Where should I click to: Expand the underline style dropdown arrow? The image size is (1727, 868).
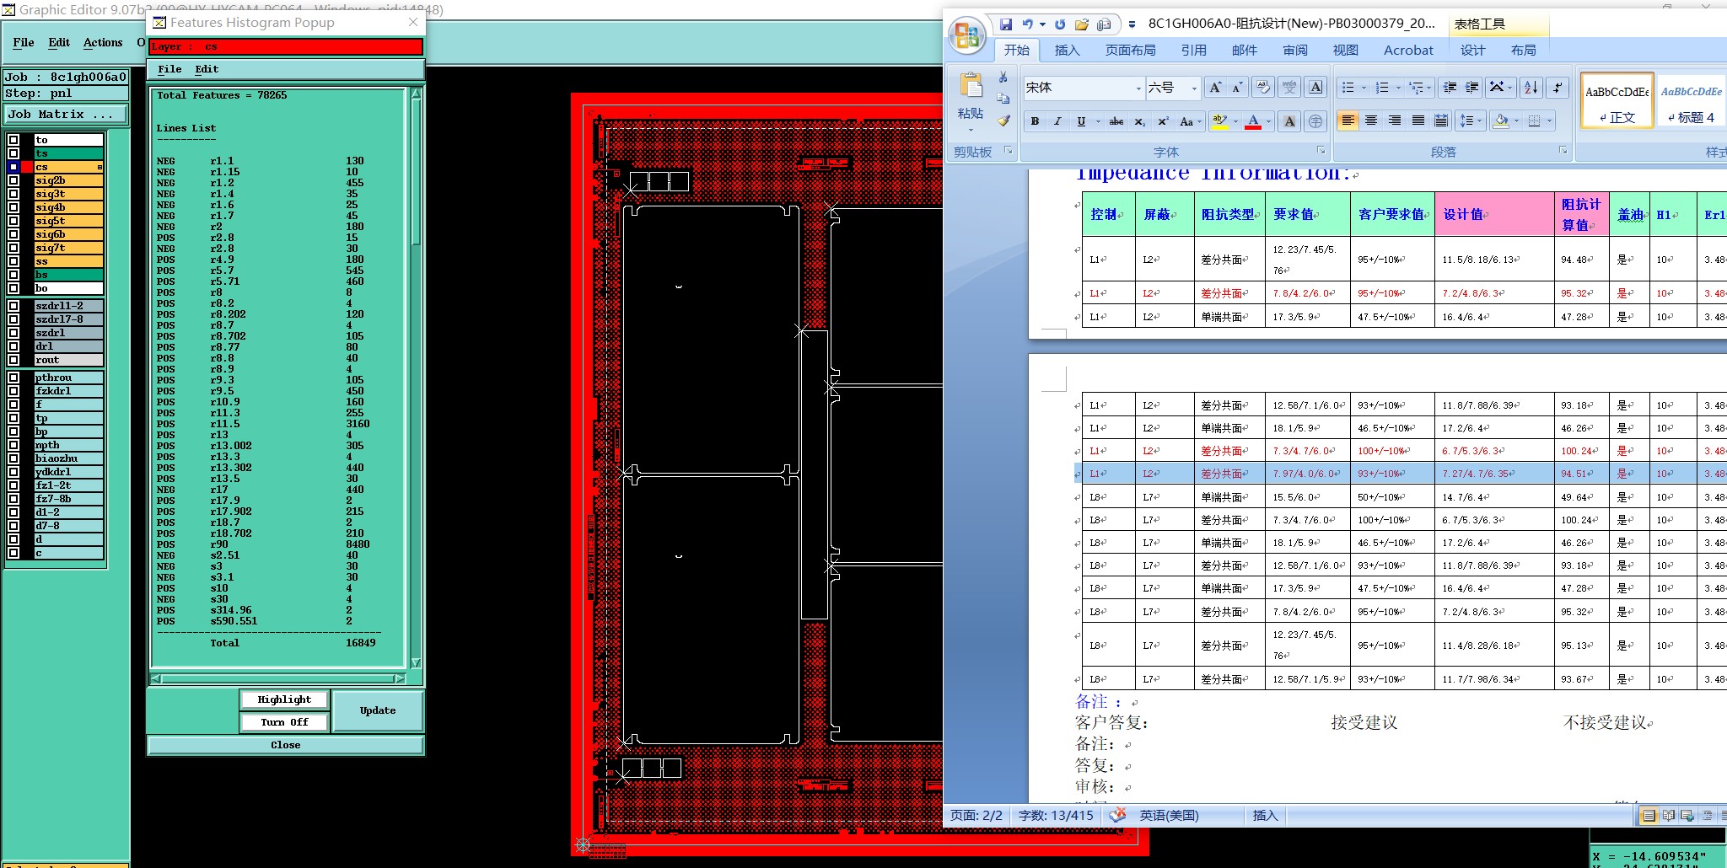(x=1097, y=121)
